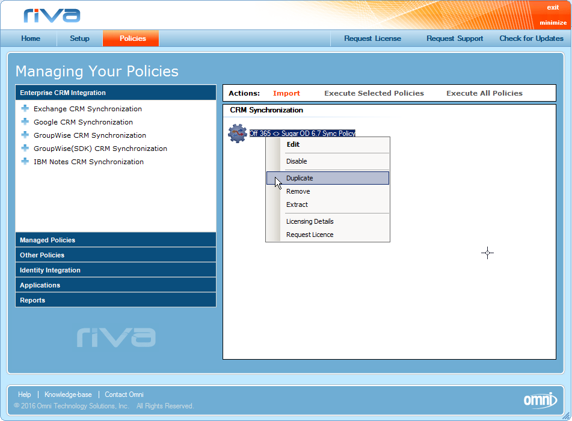Select the Google CRM Synchronization item
The image size is (572, 421).
(83, 122)
